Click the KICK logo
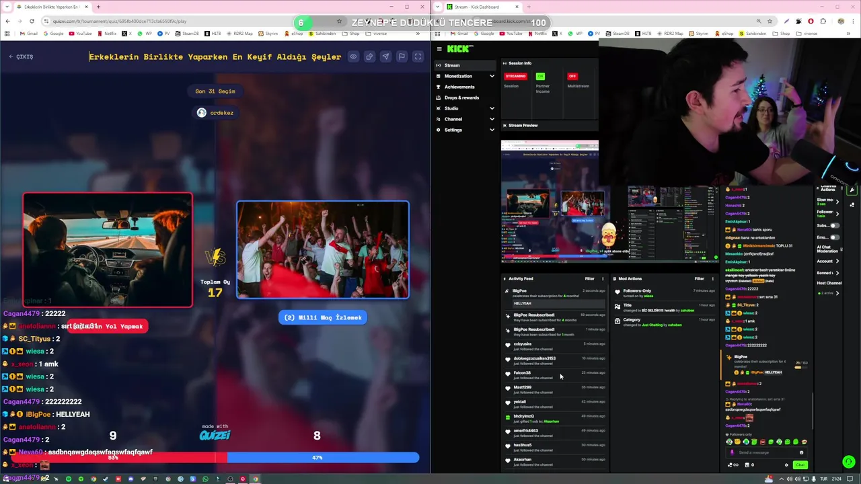The image size is (861, 484). click(x=461, y=48)
